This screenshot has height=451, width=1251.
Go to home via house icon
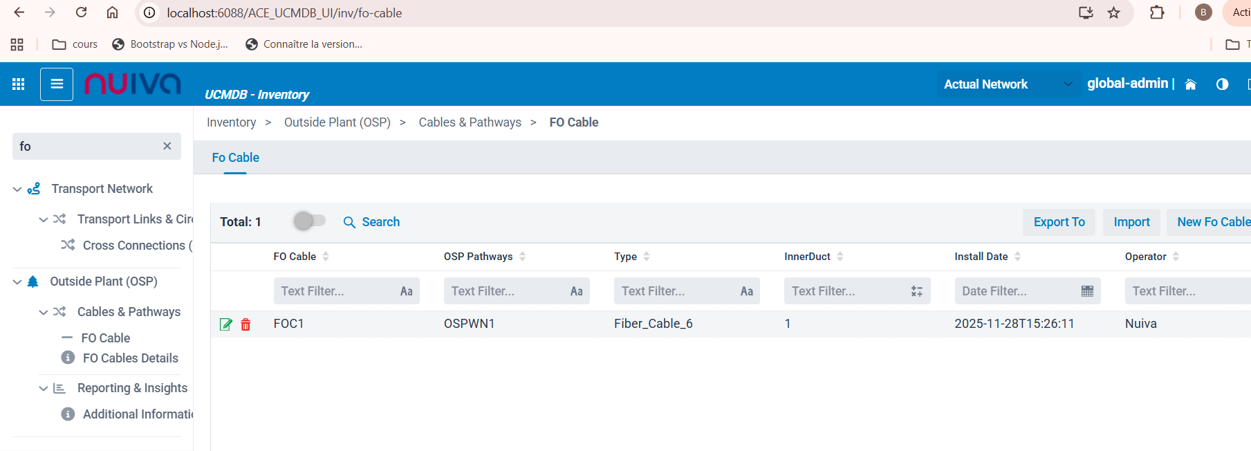(1190, 84)
